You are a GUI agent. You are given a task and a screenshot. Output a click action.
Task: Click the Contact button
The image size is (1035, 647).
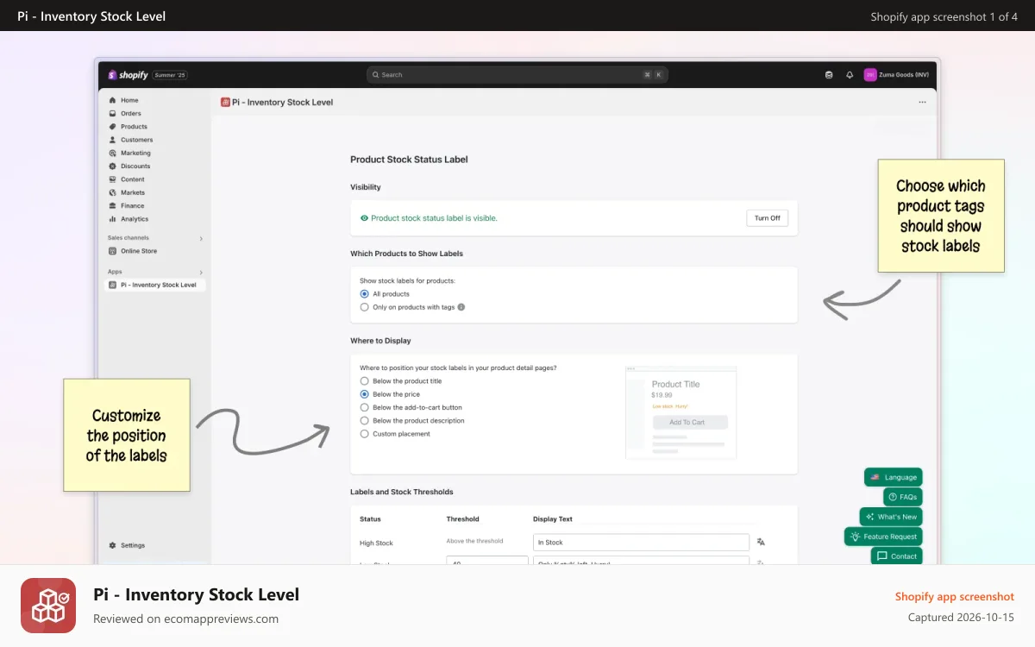point(897,556)
